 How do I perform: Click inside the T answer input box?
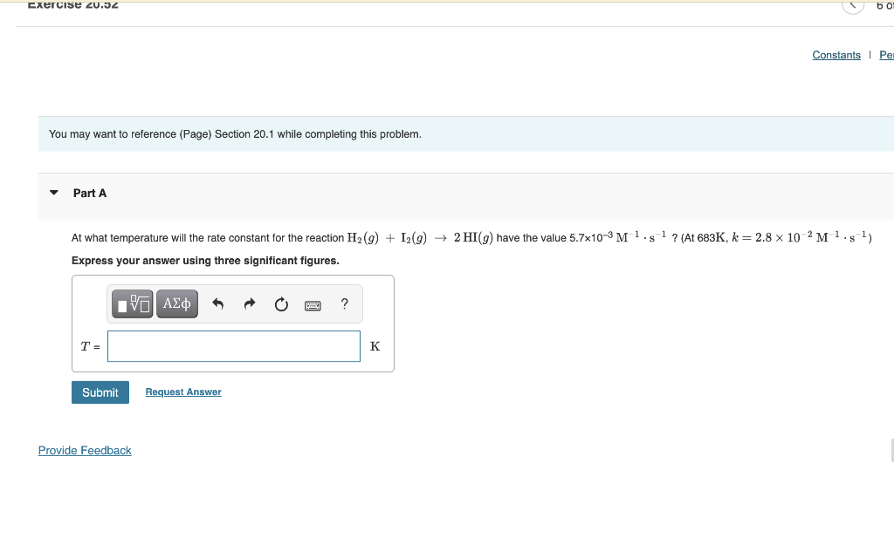pyautogui.click(x=233, y=346)
